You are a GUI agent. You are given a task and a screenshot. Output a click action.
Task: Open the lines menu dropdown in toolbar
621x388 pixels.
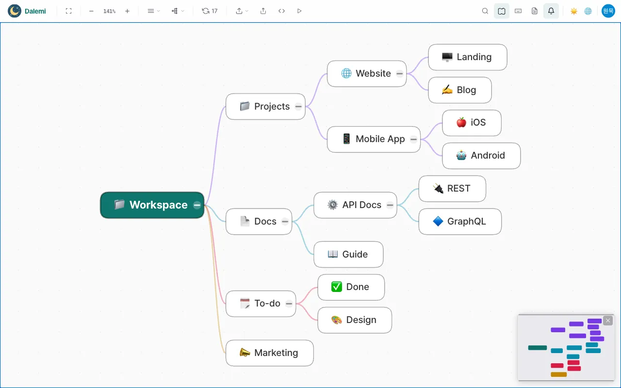tap(154, 11)
